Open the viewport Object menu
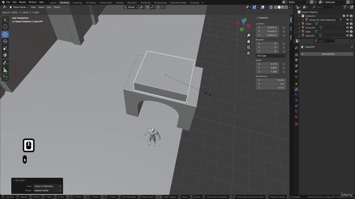 click(x=57, y=7)
